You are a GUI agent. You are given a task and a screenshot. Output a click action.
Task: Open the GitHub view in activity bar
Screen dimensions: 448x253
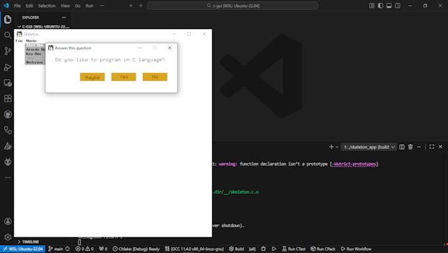8,115
